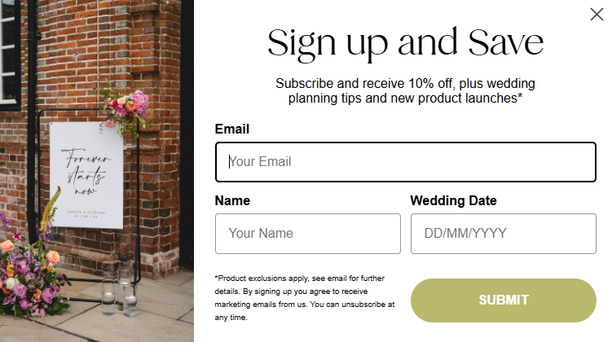
Task: Click the Your Email input field
Action: pos(405,161)
